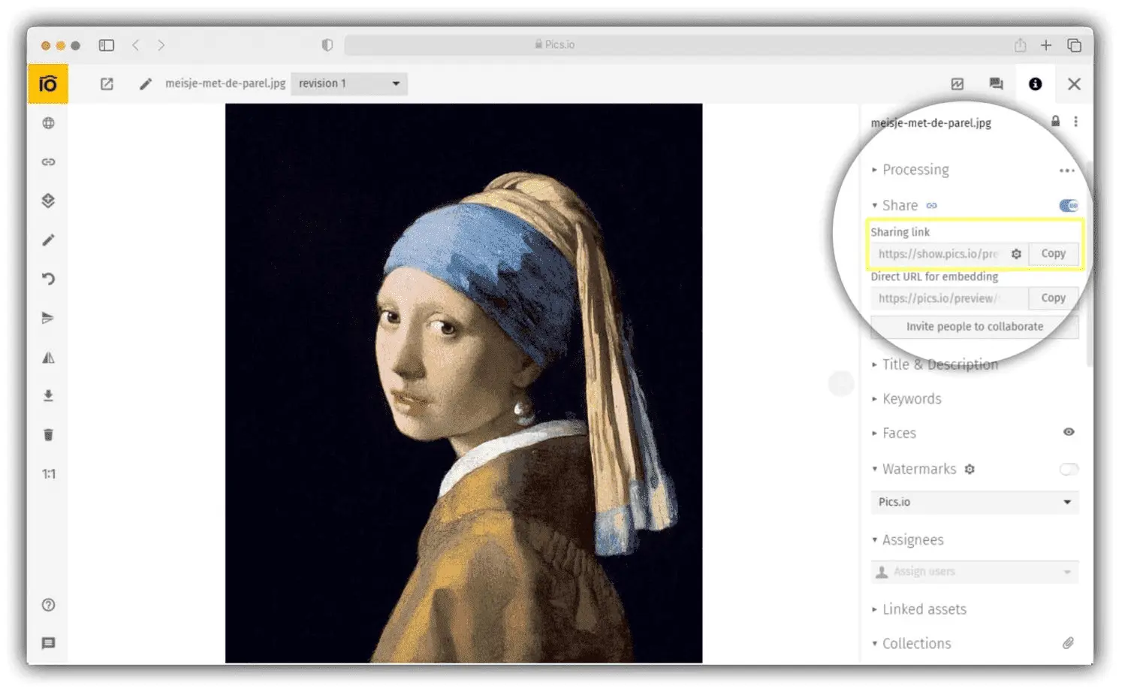Expand the Linked assets section

tap(919, 609)
